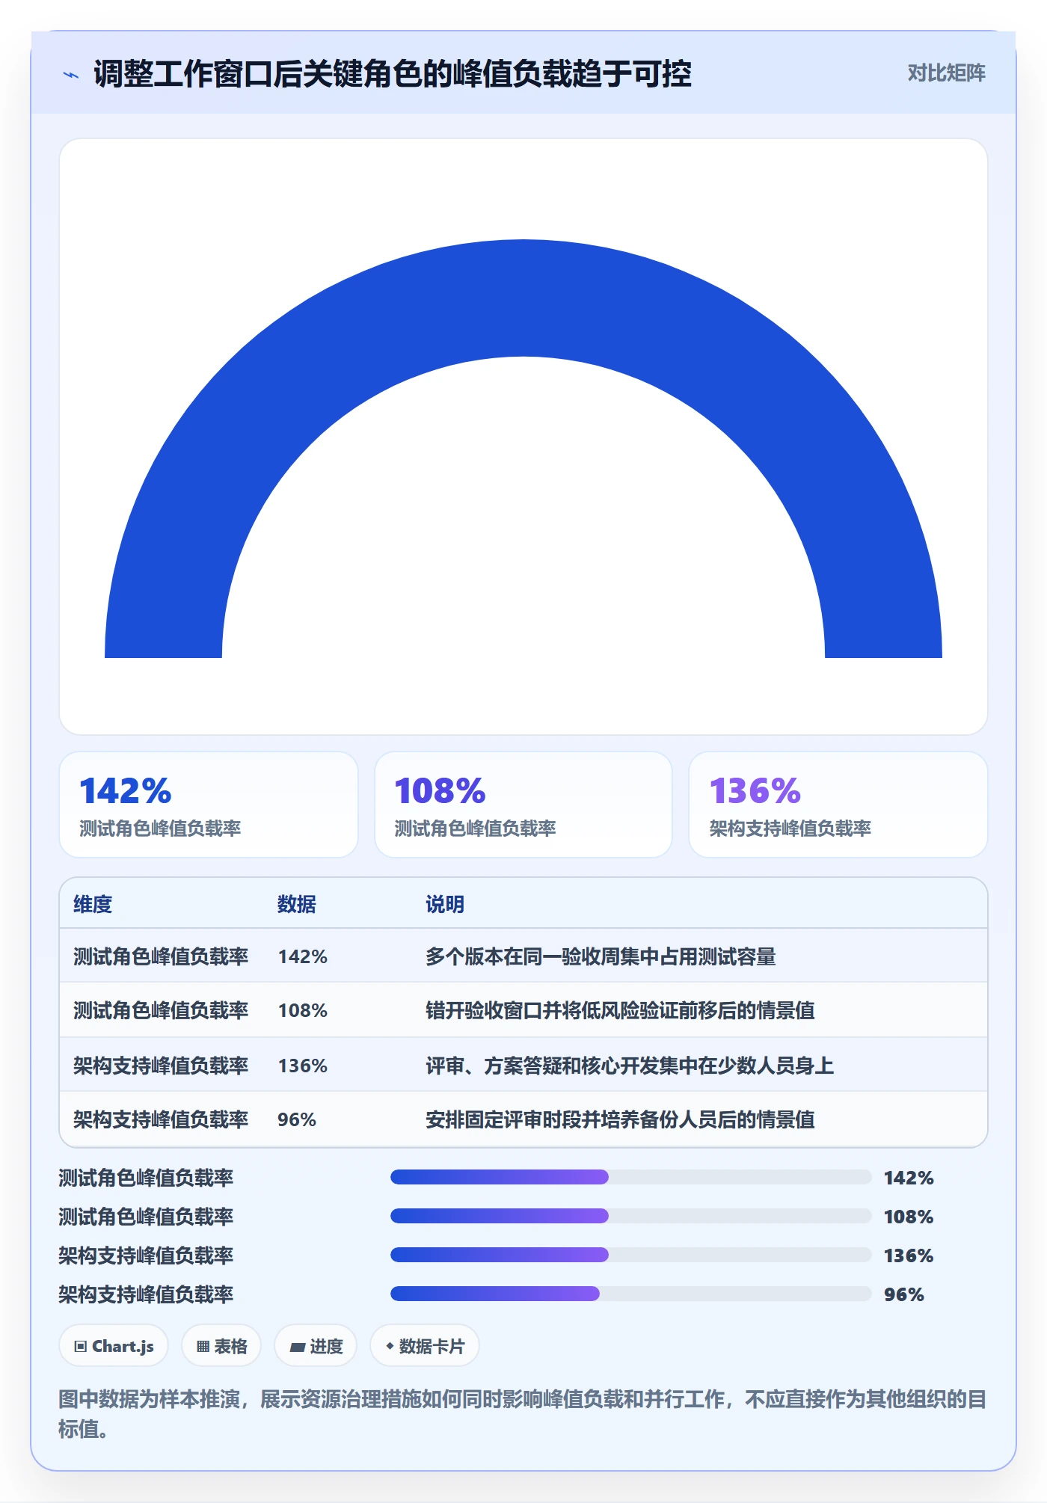Click the 136% cell in the table
The width and height of the screenshot is (1047, 1503).
[303, 1066]
